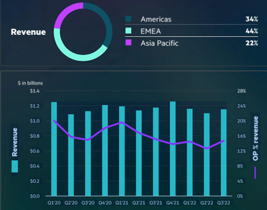267x210 pixels.
Task: Click the EMEA legend color square
Action: [x=129, y=31]
